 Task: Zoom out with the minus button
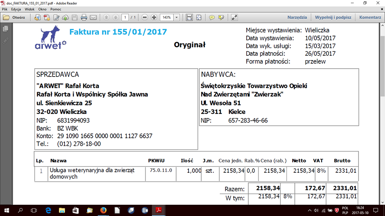[144, 17]
